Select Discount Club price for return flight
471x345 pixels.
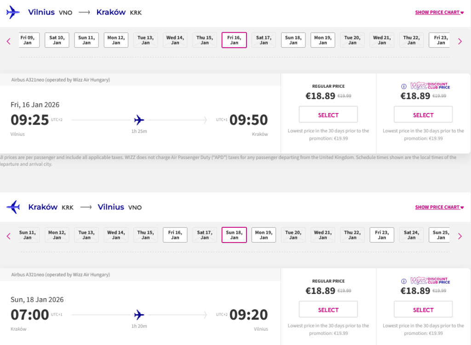click(x=423, y=310)
